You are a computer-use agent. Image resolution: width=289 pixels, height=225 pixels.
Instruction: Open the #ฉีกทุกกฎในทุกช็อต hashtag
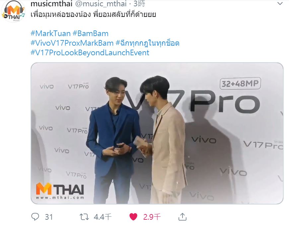tap(147, 43)
